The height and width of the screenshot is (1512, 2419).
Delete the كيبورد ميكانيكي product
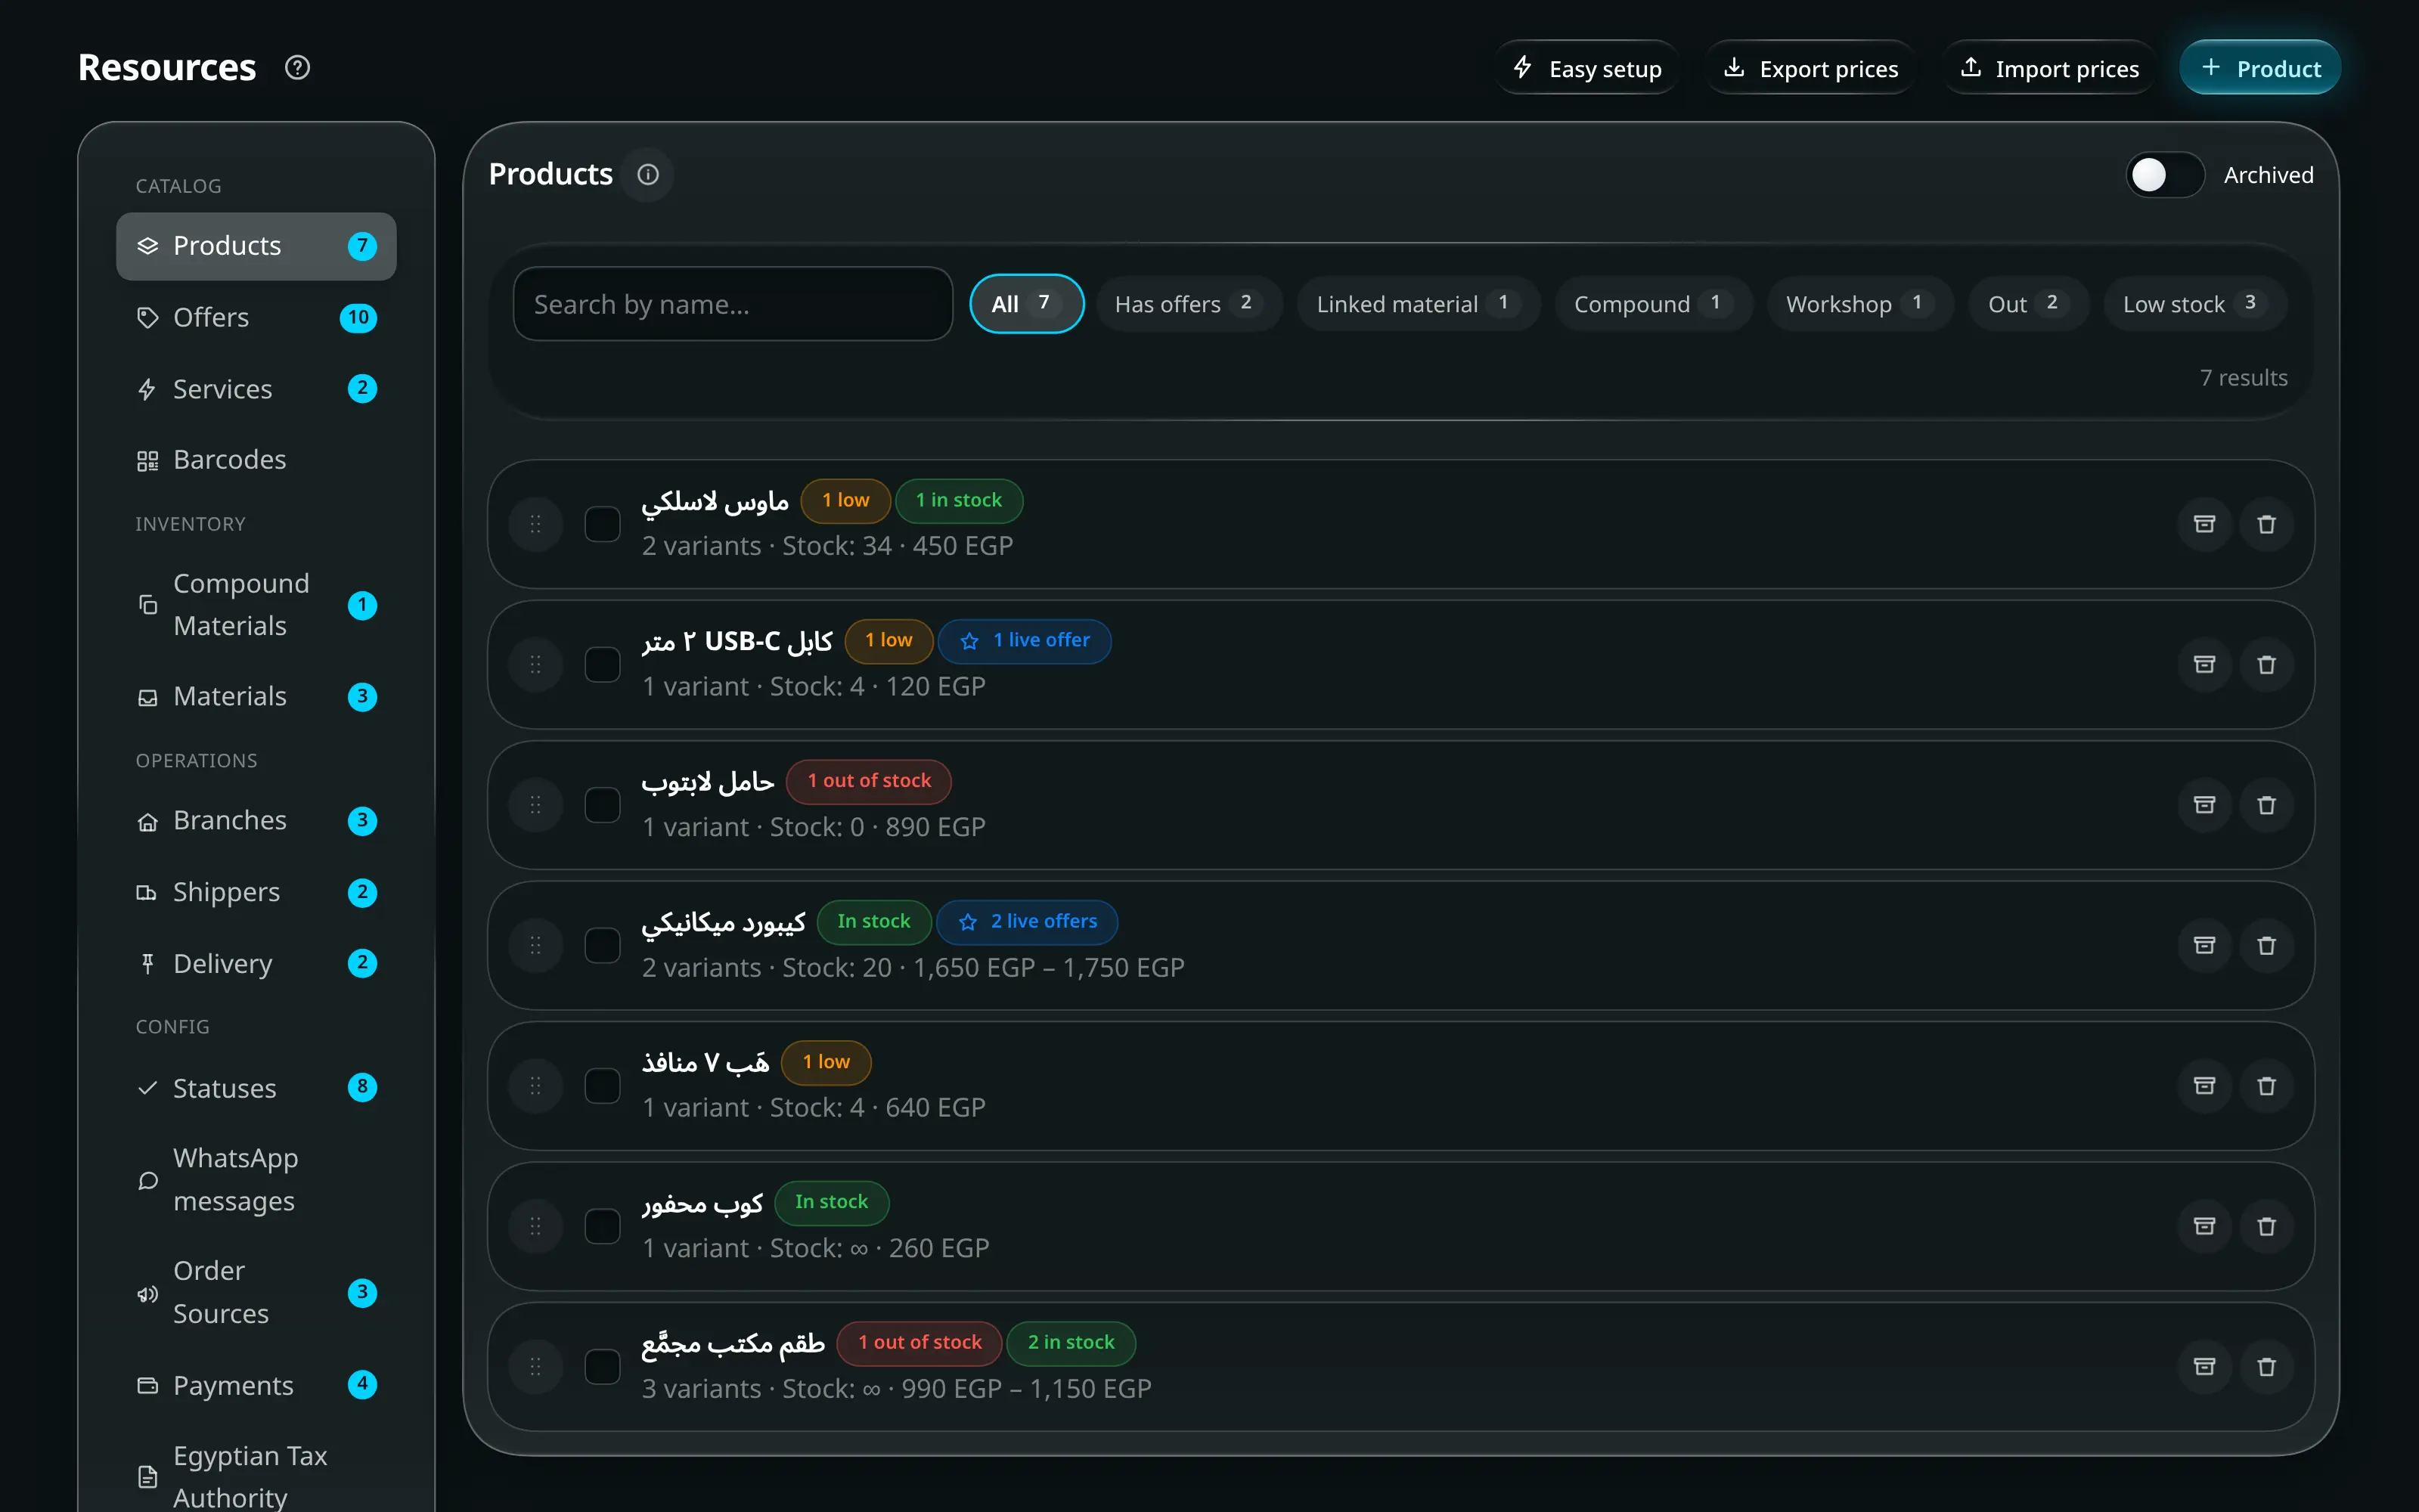pyautogui.click(x=2266, y=945)
